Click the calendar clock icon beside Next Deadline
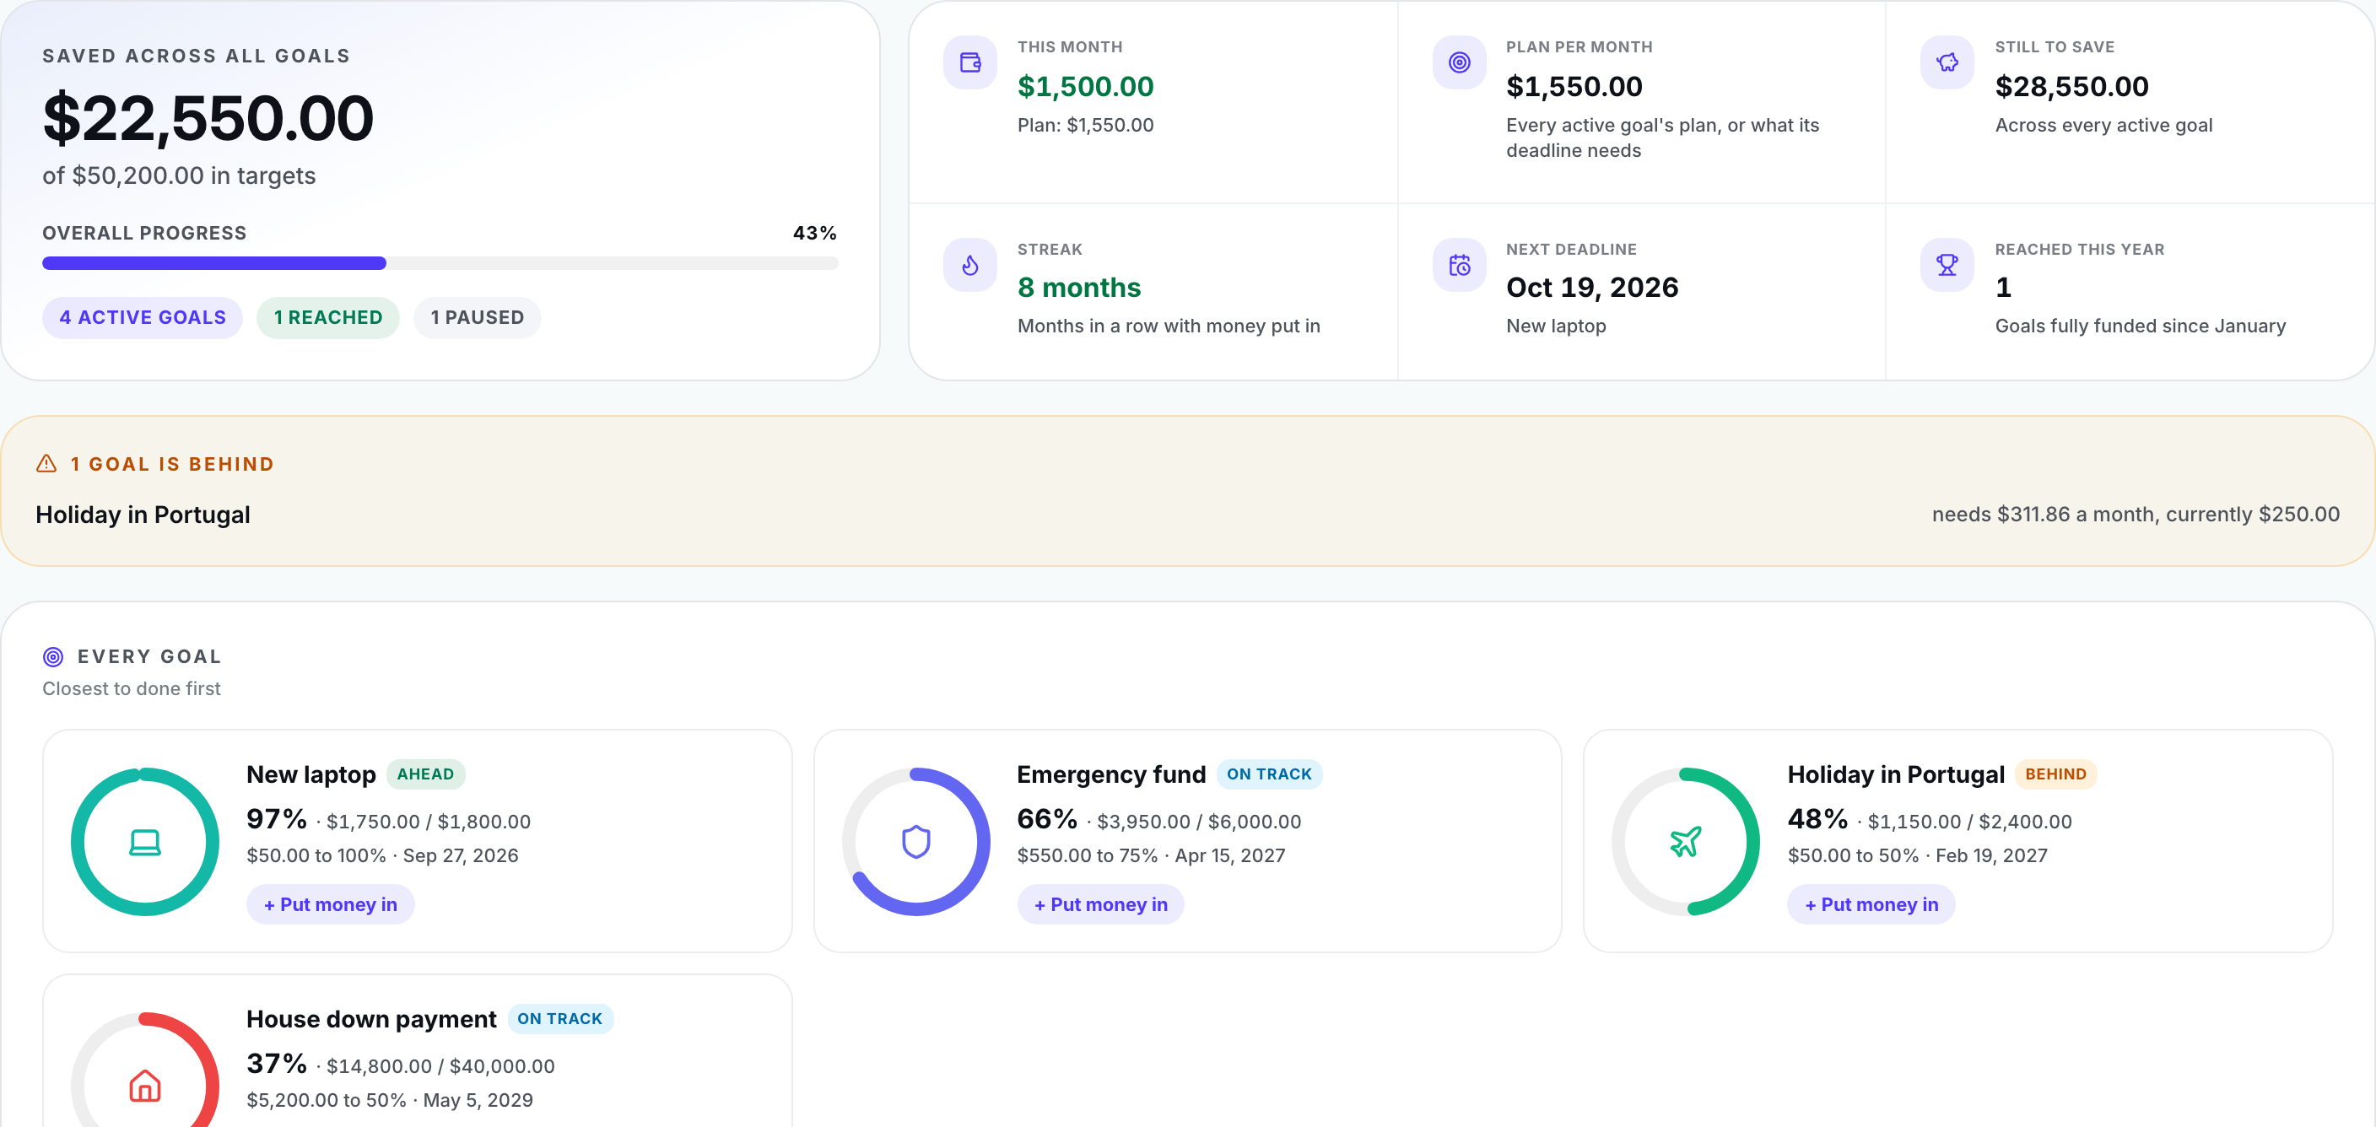The height and width of the screenshot is (1127, 2376). click(x=1458, y=266)
